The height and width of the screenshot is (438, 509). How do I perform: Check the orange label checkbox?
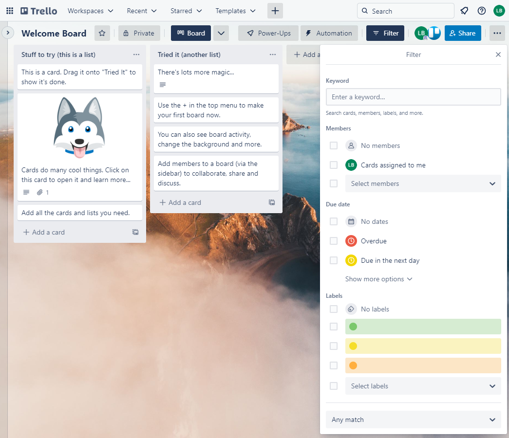(333, 365)
